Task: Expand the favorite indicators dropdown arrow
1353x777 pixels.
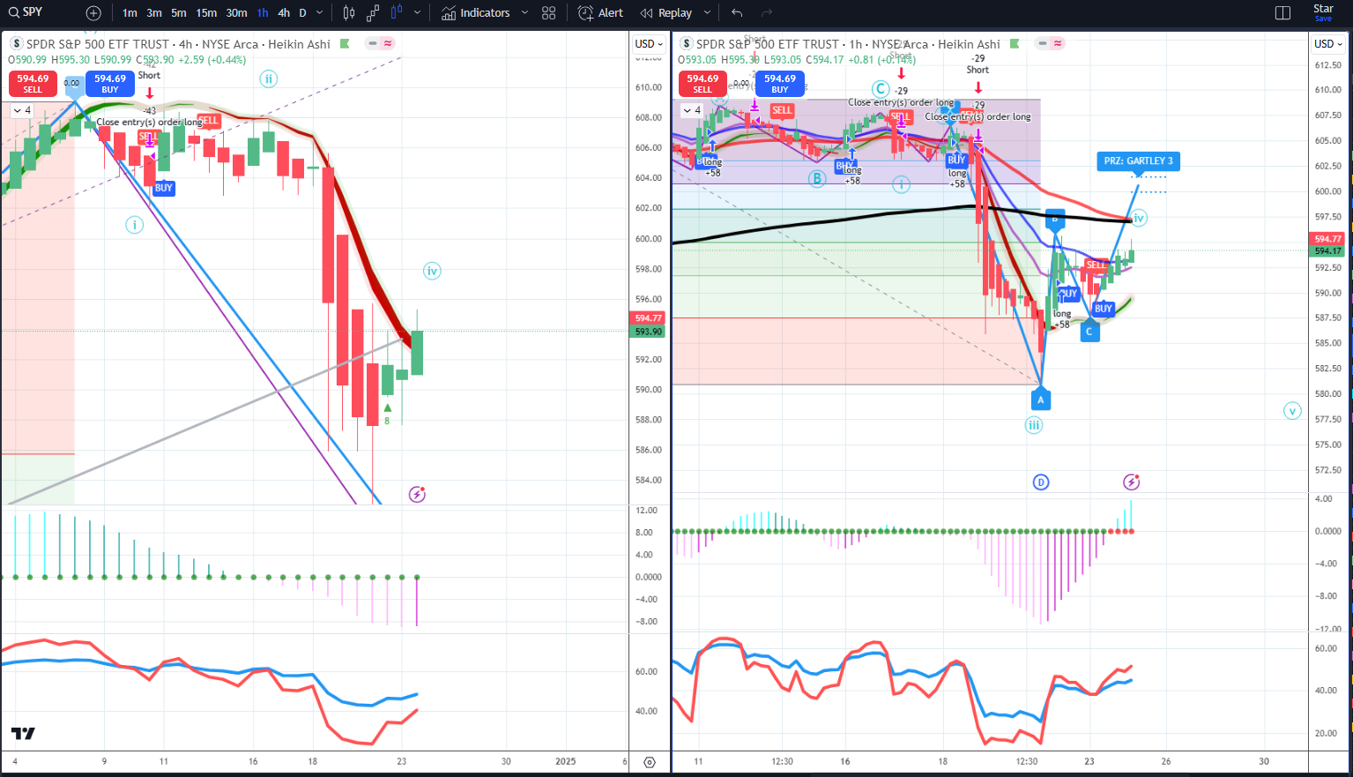Action: (524, 13)
